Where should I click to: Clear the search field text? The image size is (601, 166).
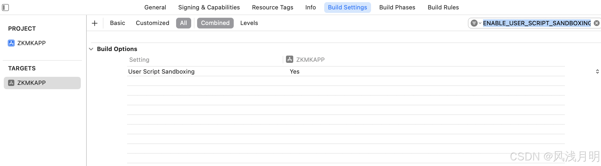597,23
